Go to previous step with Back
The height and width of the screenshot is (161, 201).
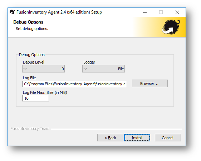coord(110,138)
